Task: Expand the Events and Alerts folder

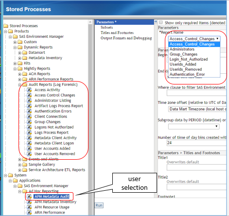Action: pos(19,160)
